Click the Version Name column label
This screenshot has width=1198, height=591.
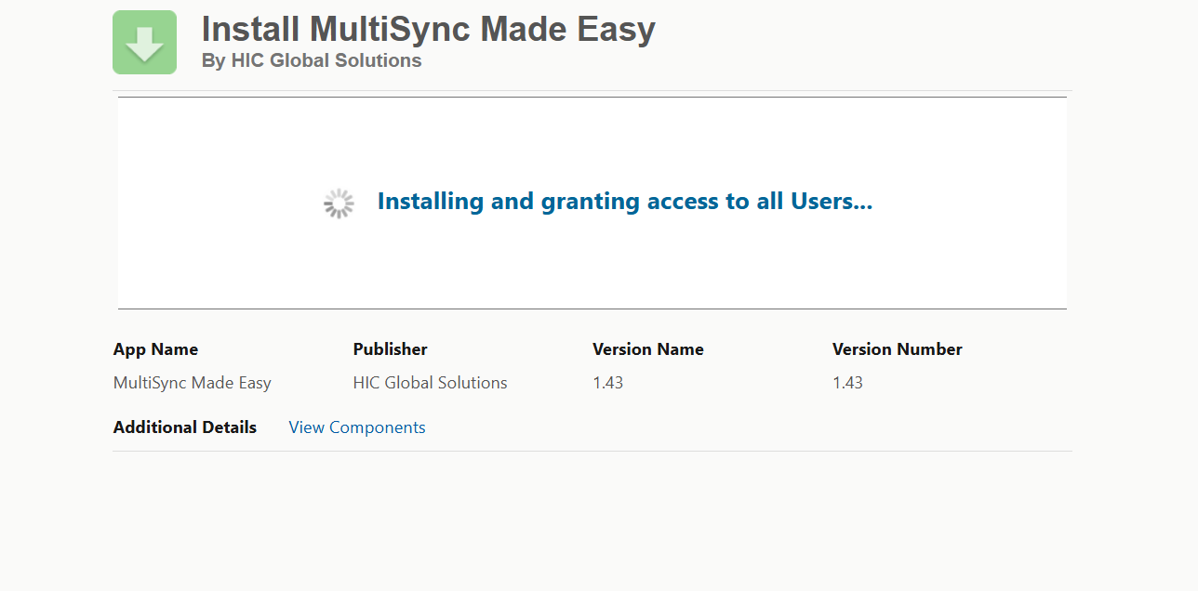point(647,349)
